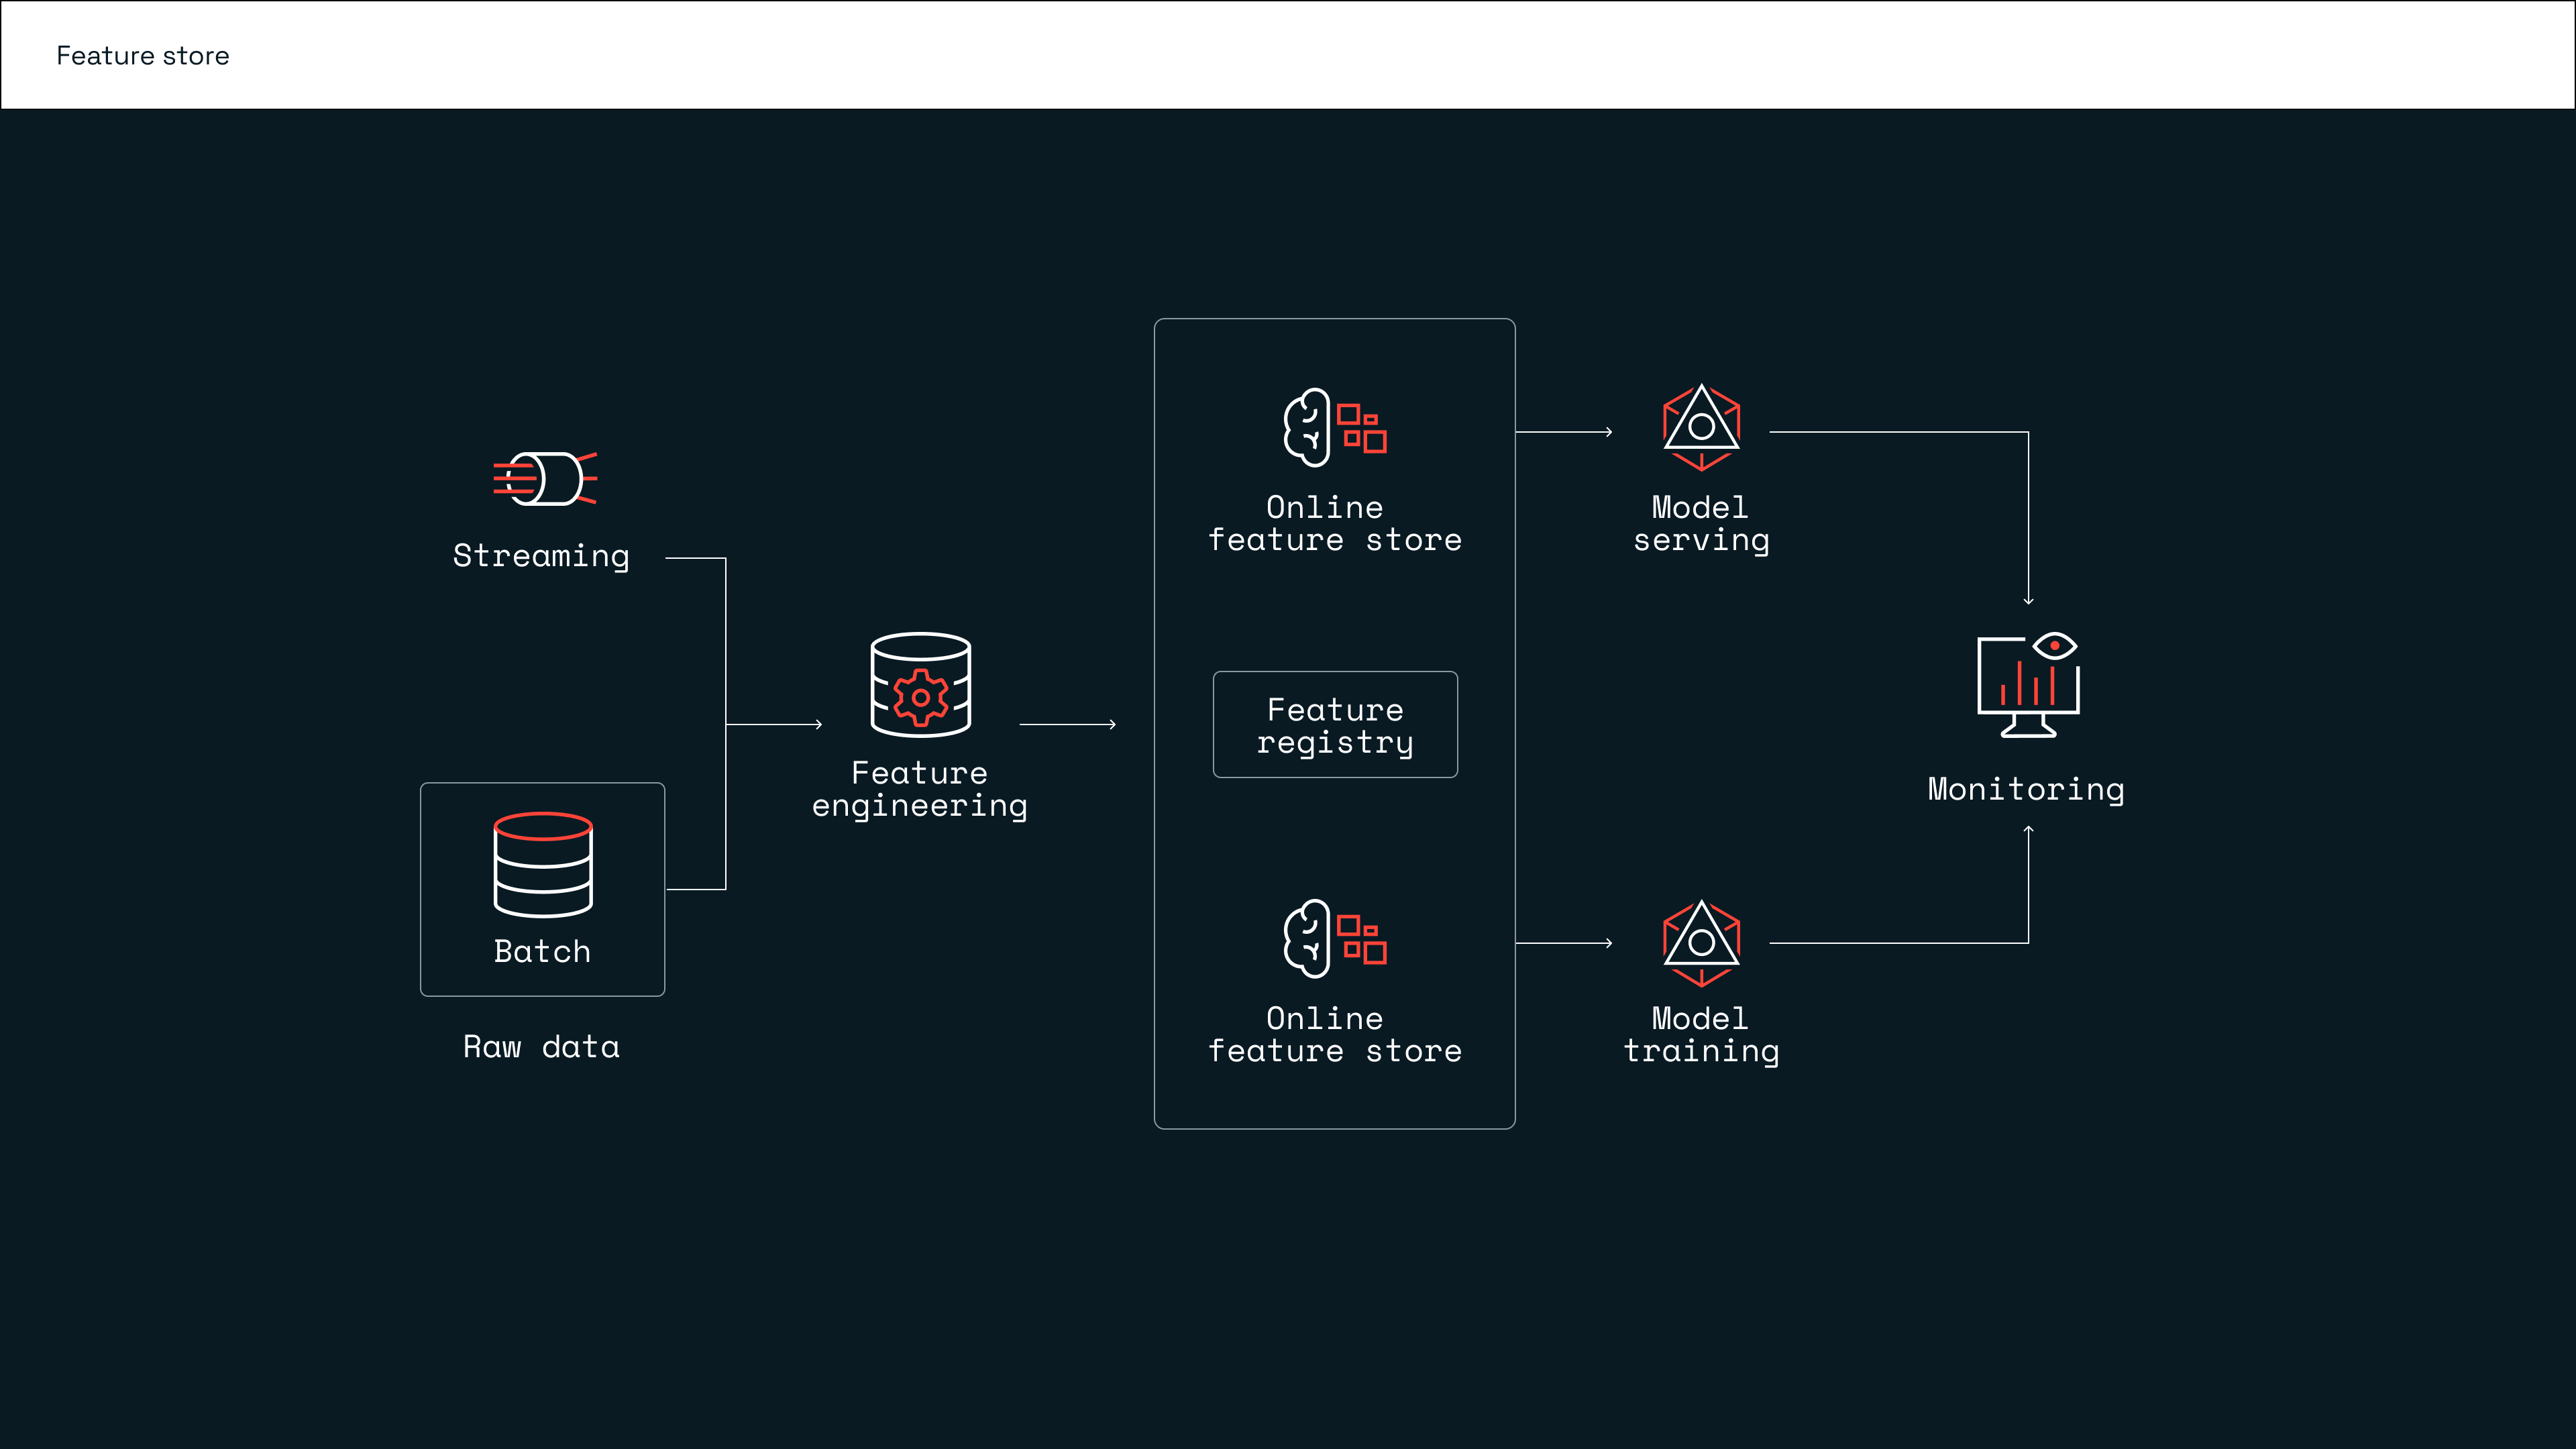This screenshot has height=1449, width=2576.
Task: Click the Monitoring label
Action: [x=2026, y=789]
